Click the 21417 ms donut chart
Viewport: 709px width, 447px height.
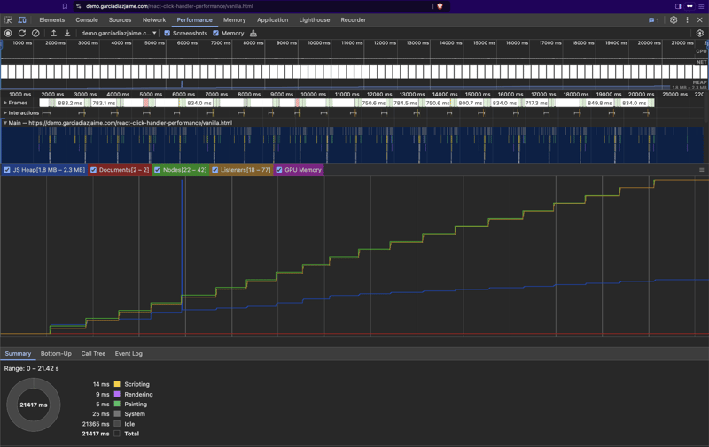pos(34,405)
